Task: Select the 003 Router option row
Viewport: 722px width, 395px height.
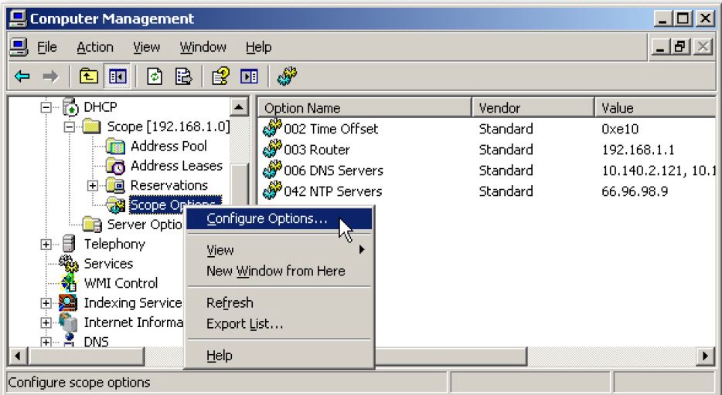Action: point(317,150)
